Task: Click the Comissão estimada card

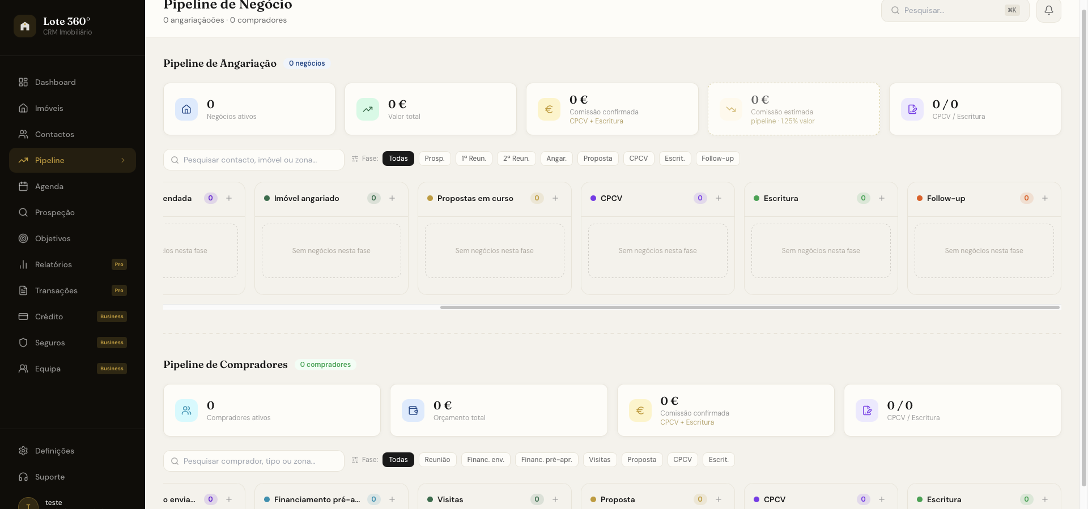Action: pyautogui.click(x=793, y=109)
